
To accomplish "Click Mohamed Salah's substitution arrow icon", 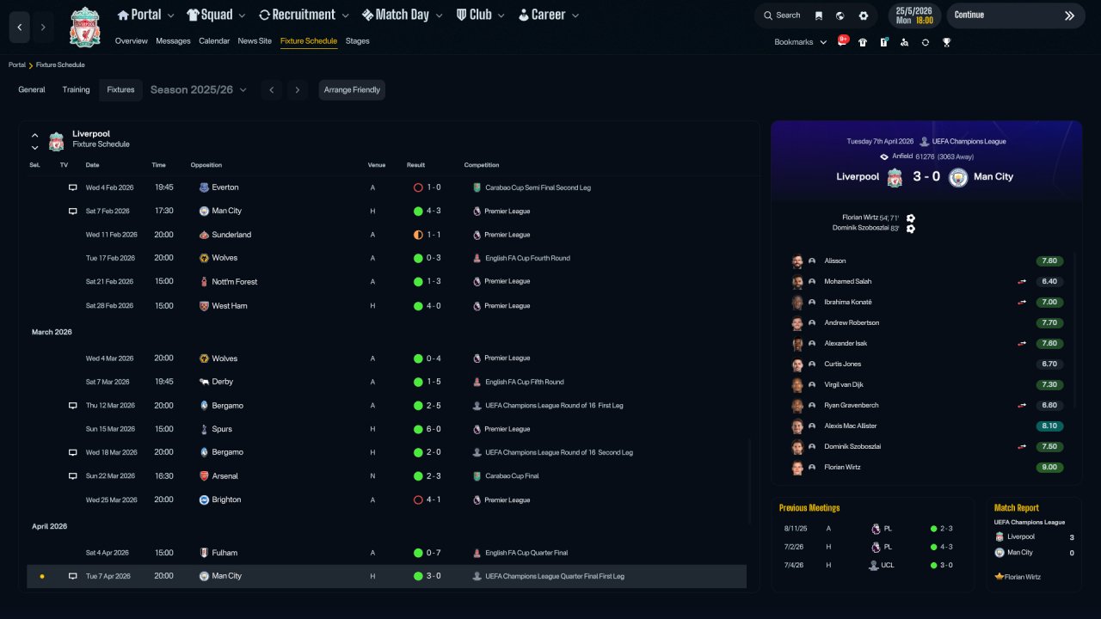I will click(x=1022, y=282).
